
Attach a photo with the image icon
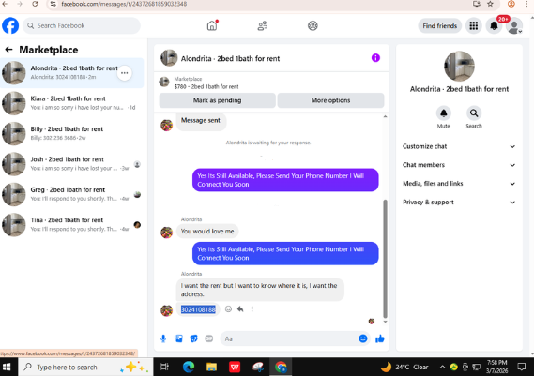click(x=178, y=338)
